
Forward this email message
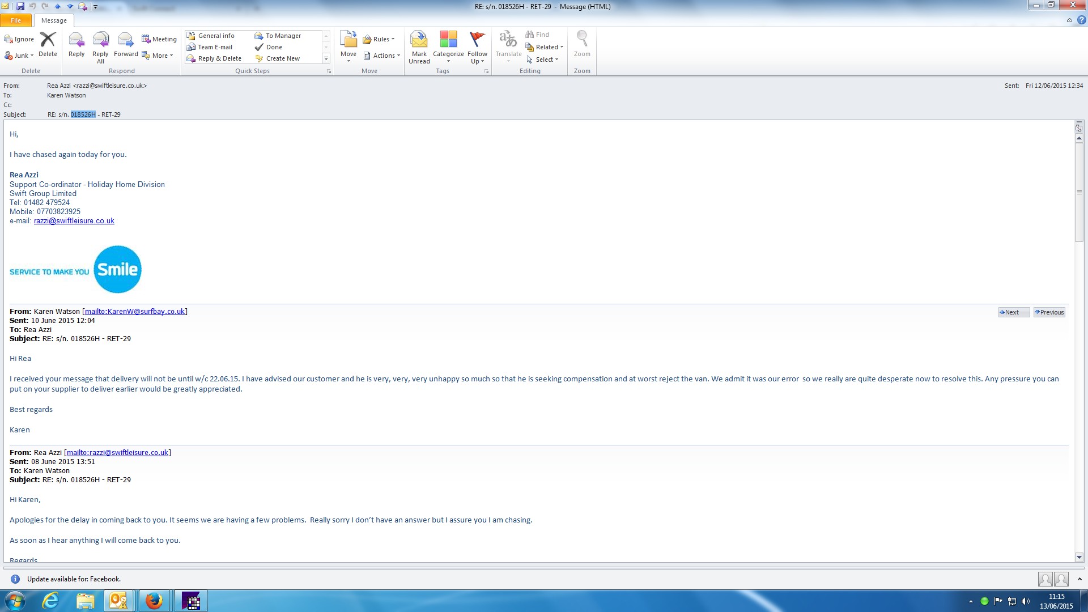pos(125,44)
